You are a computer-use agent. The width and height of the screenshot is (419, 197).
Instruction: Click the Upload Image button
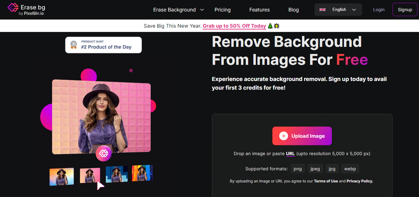click(302, 136)
